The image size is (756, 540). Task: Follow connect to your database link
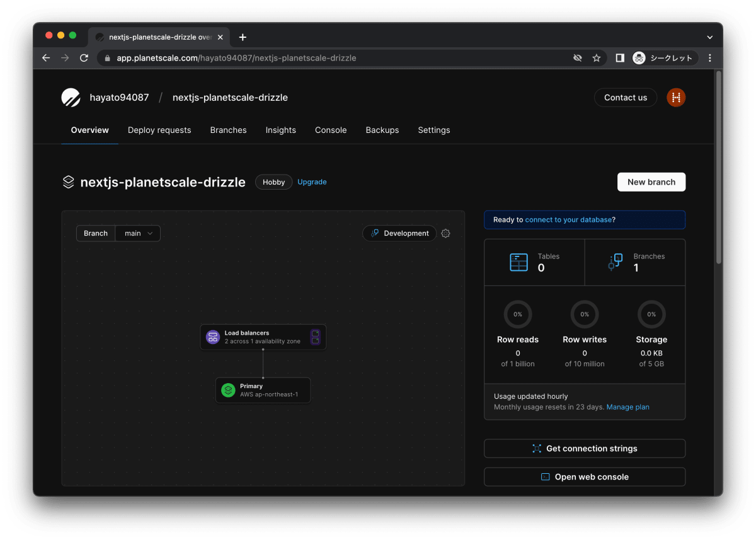pos(568,220)
